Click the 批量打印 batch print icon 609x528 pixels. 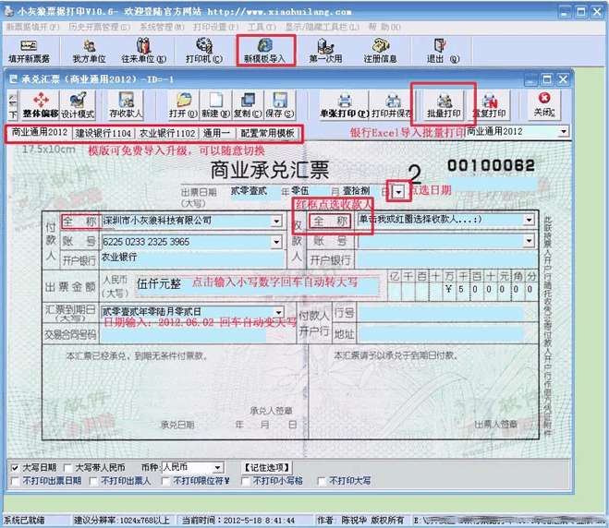[444, 105]
